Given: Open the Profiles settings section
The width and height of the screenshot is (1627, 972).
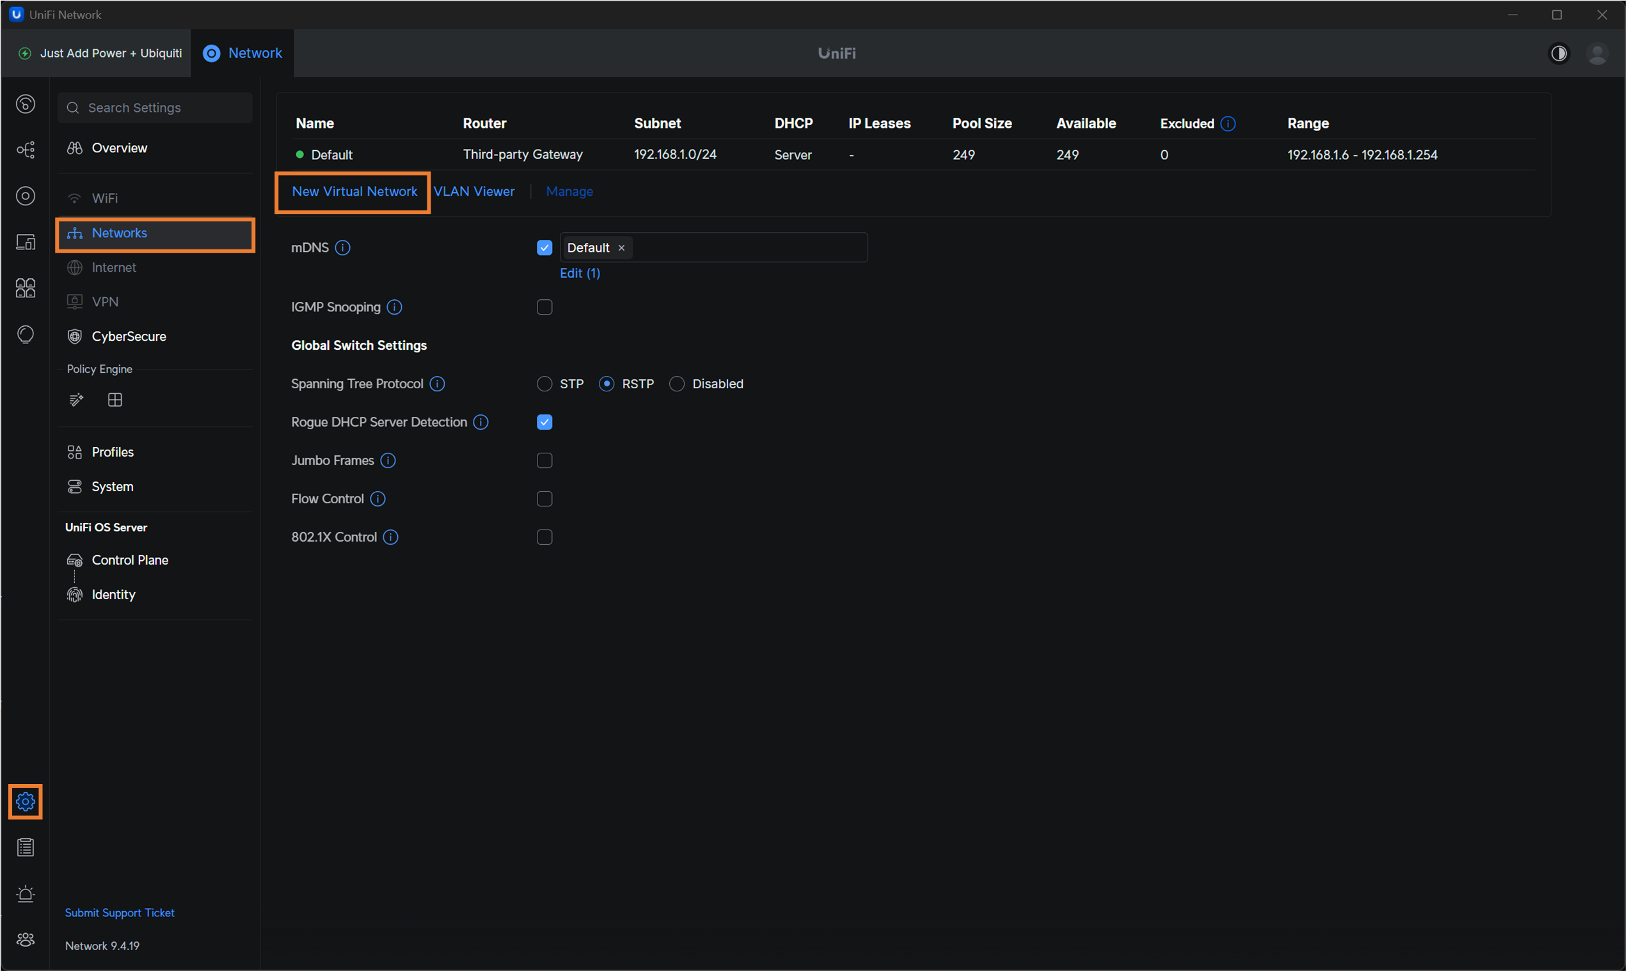Looking at the screenshot, I should click(112, 452).
